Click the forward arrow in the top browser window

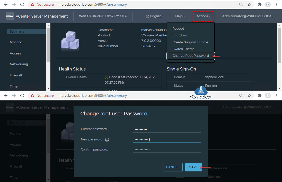click(x=14, y=4)
